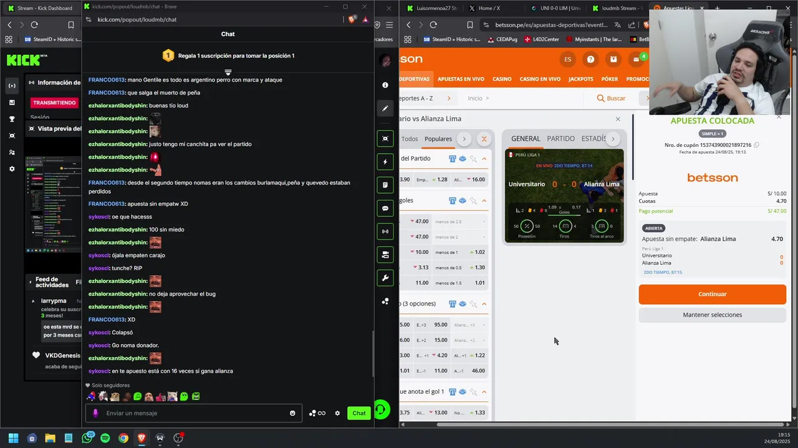The height and width of the screenshot is (448, 798).
Task: Click stream preview thumbnail in Kick dashboard
Action: (53, 205)
